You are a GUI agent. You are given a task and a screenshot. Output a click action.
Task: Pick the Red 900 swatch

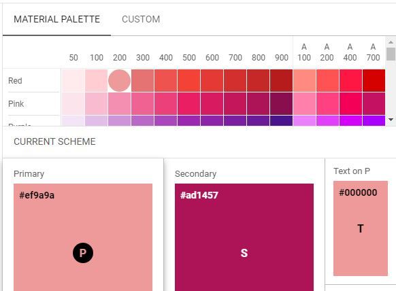pos(281,80)
